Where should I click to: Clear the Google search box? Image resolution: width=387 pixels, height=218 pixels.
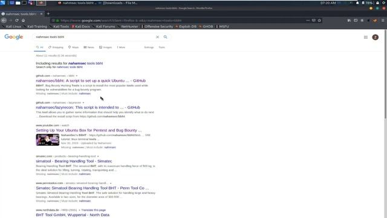[x=157, y=37]
